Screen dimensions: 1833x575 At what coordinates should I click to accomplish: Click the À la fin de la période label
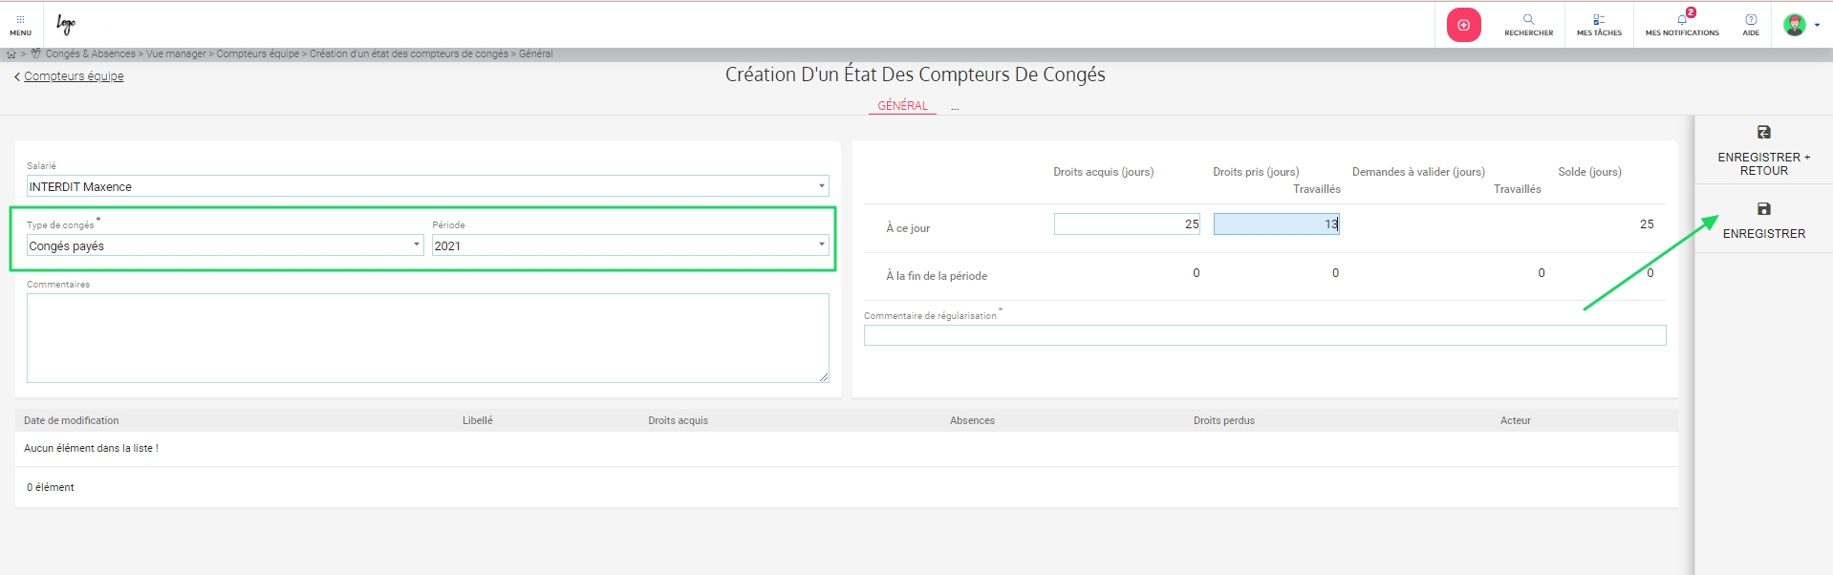tap(937, 276)
